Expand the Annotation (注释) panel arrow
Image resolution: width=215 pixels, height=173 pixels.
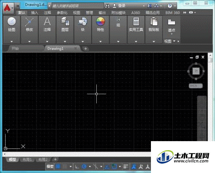(47, 41)
